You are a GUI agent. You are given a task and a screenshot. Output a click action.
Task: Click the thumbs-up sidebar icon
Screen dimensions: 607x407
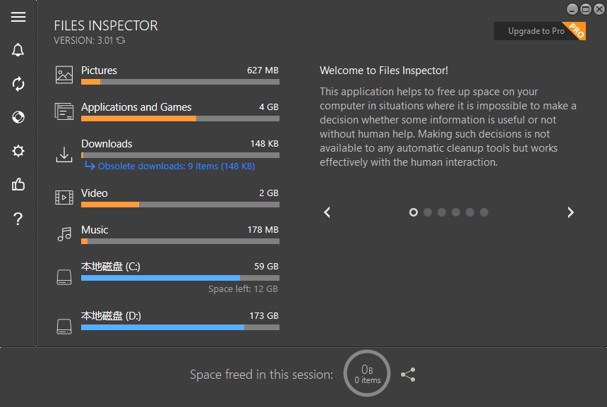coord(18,185)
